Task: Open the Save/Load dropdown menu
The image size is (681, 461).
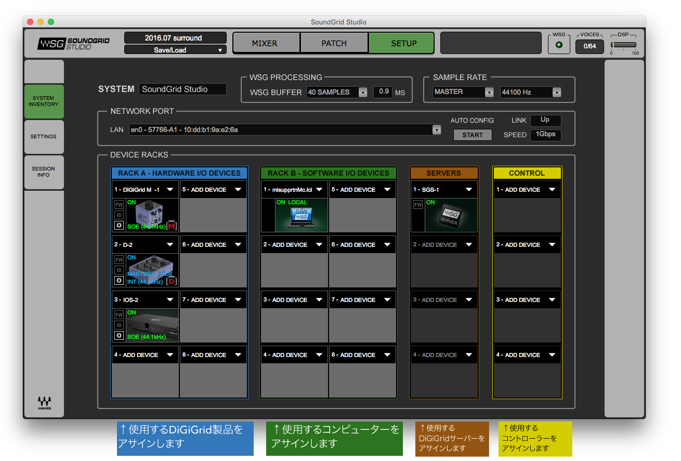Action: (175, 50)
